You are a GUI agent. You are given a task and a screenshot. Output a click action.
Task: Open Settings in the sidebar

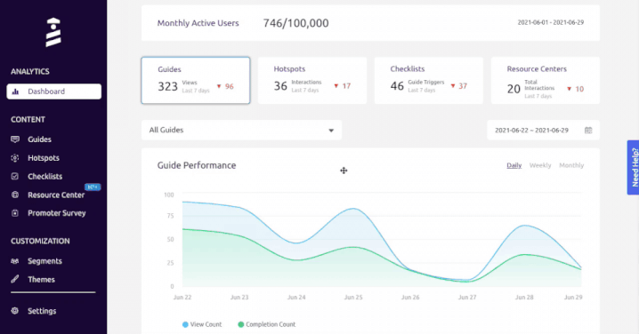coord(42,311)
